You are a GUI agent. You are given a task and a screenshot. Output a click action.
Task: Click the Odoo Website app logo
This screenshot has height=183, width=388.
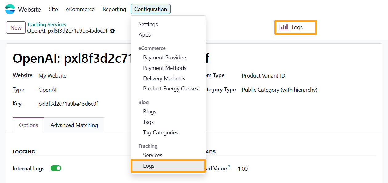pos(10,9)
